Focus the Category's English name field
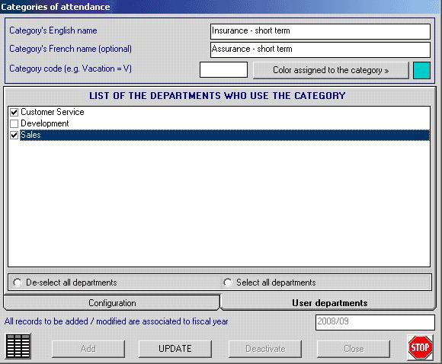This screenshot has height=364, width=442. [320, 31]
